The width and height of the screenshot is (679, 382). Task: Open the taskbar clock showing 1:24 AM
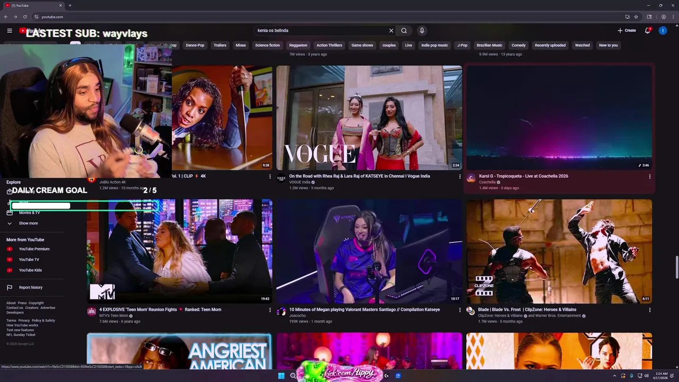(661, 376)
